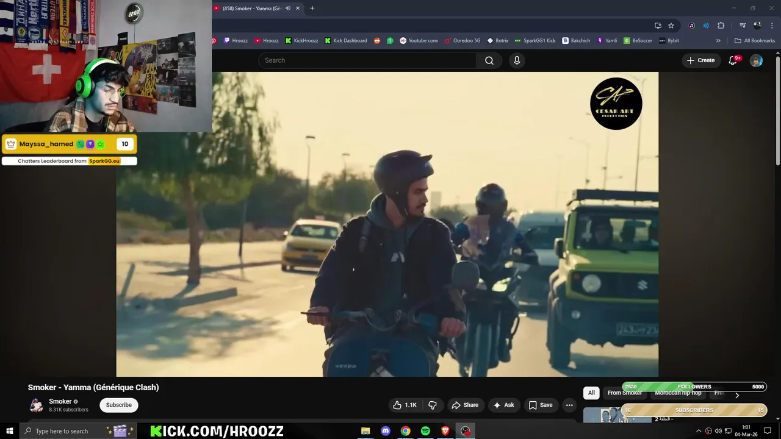Like the Smoker - Yamma video
Image resolution: width=781 pixels, height=439 pixels.
(x=405, y=405)
